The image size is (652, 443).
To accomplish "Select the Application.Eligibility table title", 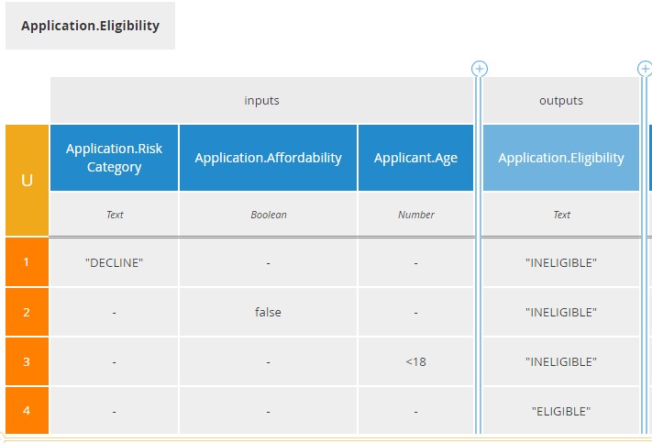I will click(90, 26).
